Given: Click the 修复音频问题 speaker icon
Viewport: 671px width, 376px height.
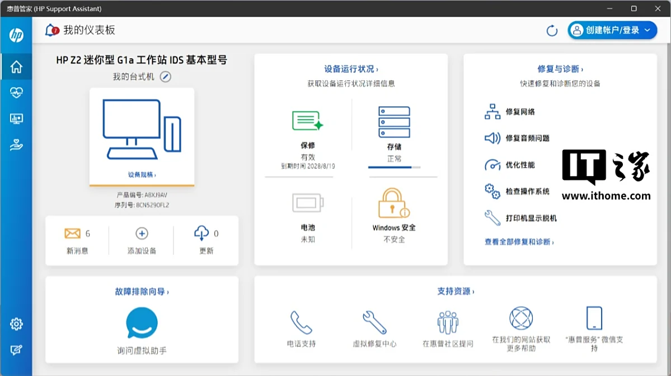Looking at the screenshot, I should (x=492, y=138).
